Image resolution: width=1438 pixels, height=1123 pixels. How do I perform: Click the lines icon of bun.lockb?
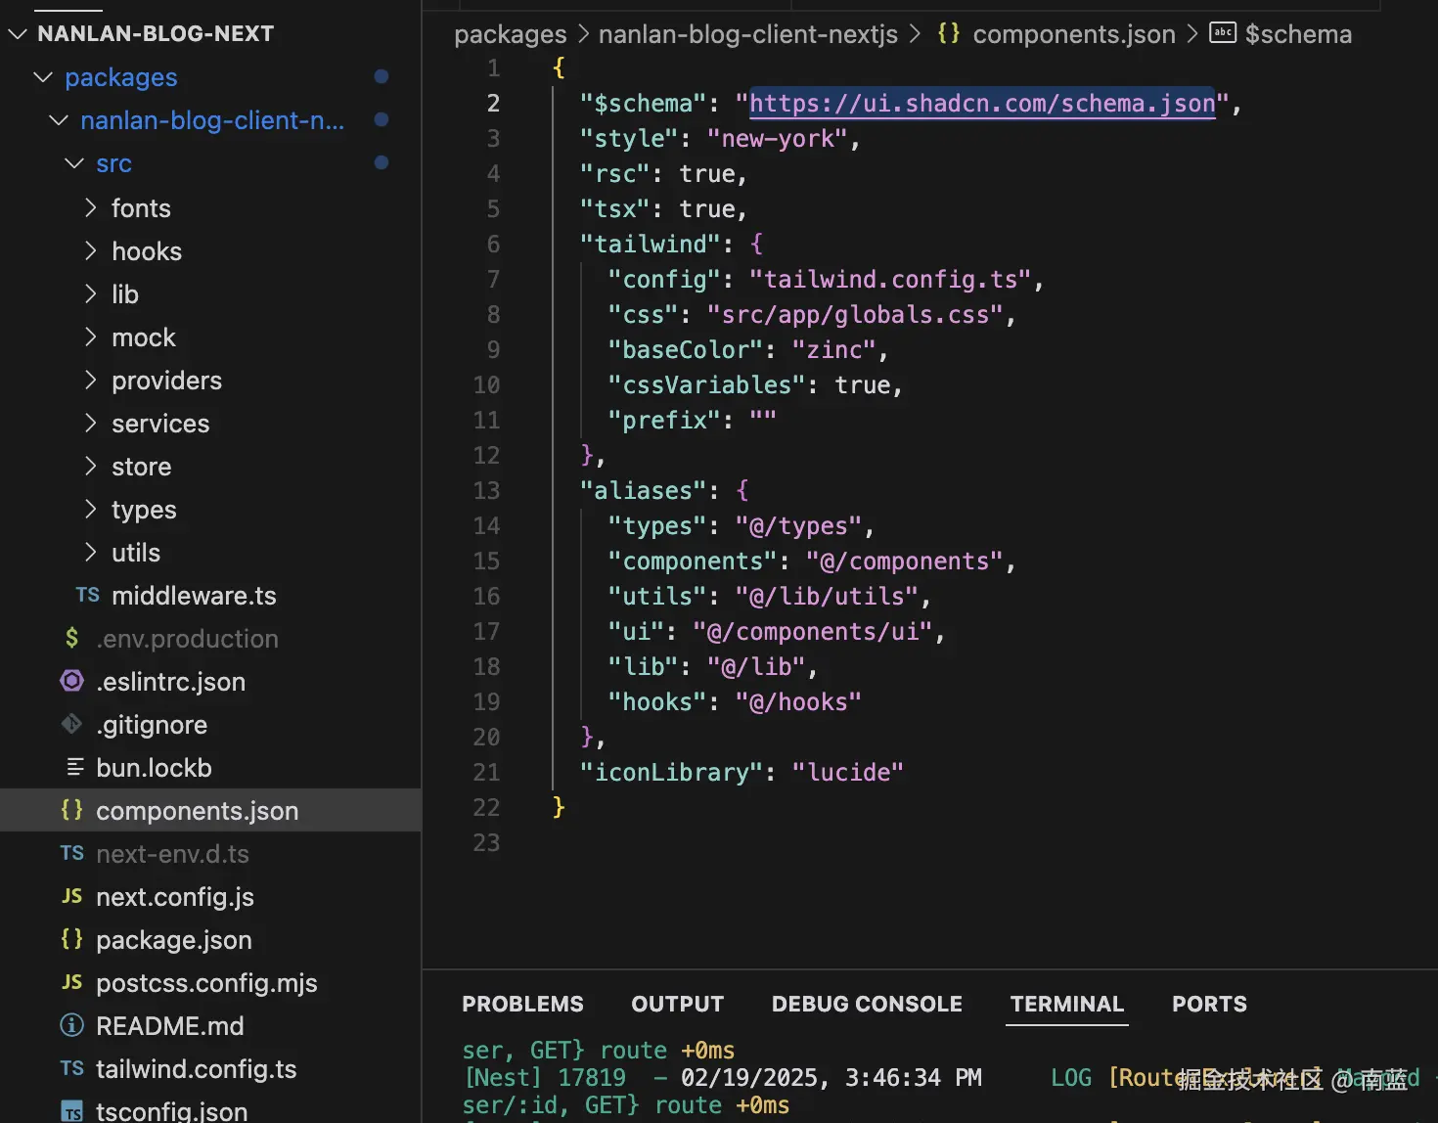[74, 767]
